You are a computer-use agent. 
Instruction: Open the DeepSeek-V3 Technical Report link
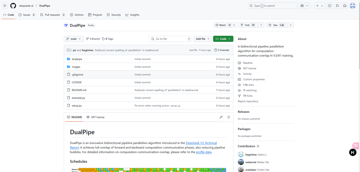pyautogui.click(x=201, y=143)
